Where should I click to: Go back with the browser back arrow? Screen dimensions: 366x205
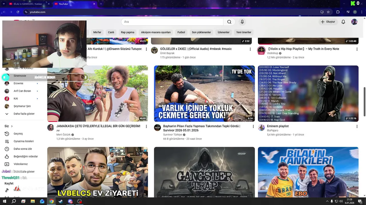(4, 12)
